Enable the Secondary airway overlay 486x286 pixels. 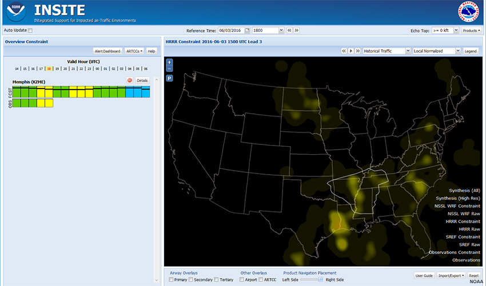pyautogui.click(x=191, y=280)
